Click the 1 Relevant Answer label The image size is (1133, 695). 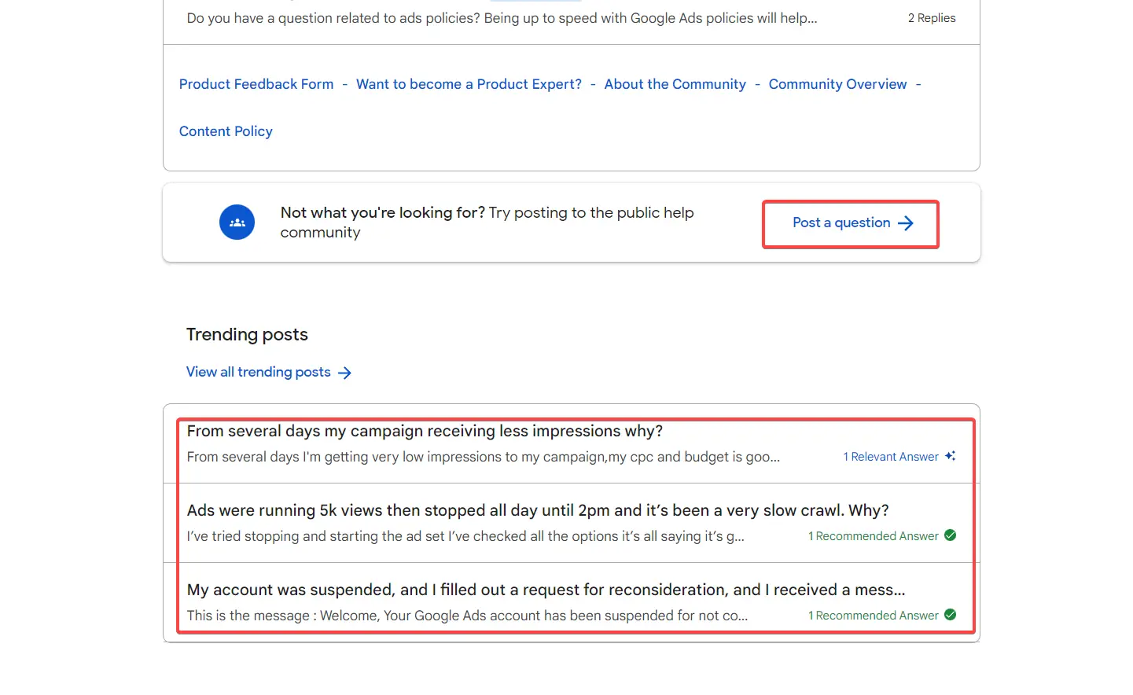point(891,457)
